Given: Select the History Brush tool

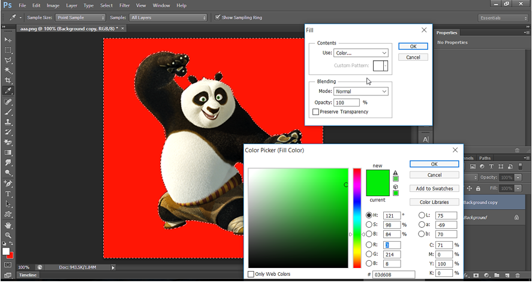Looking at the screenshot, I should click(8, 132).
